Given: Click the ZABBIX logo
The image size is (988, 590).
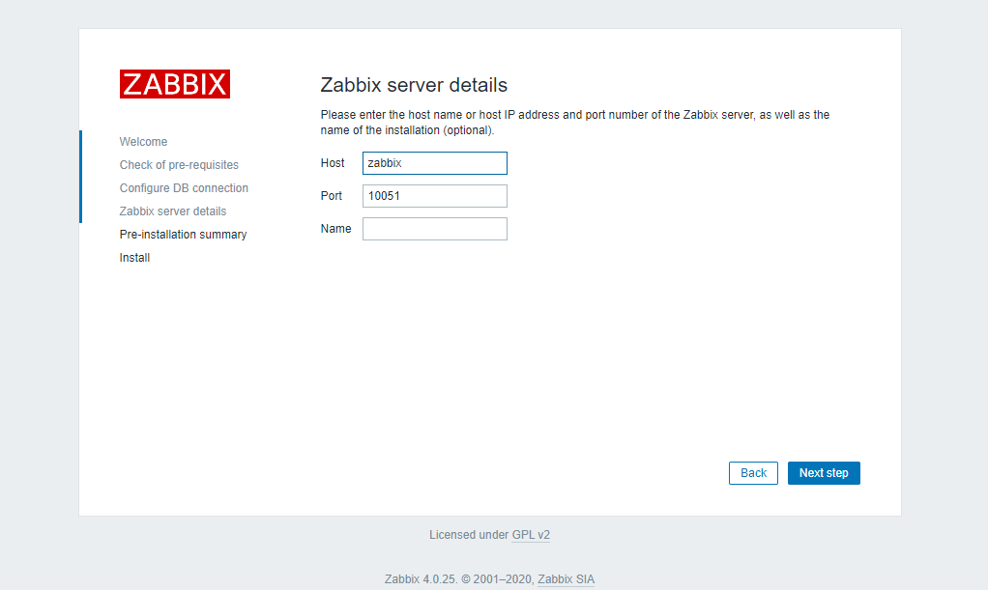Looking at the screenshot, I should tap(175, 84).
